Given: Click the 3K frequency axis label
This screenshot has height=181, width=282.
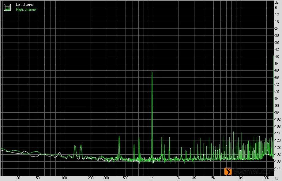Looking at the screenshot, I should [194, 178].
